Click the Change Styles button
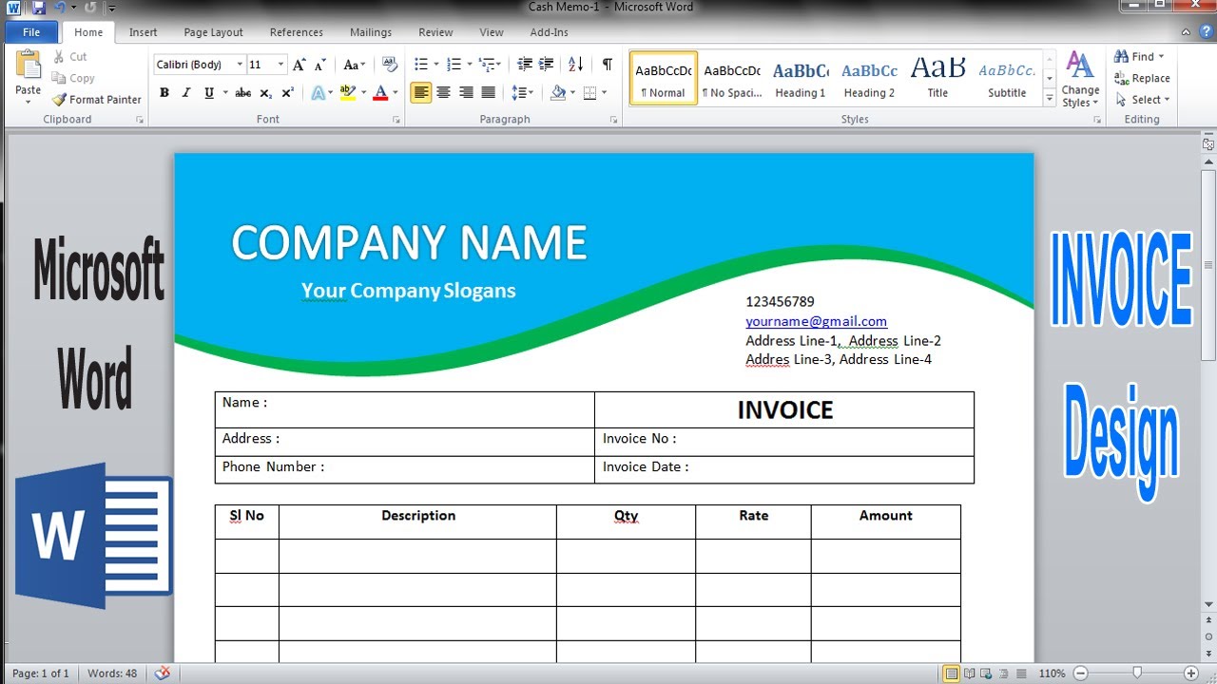 point(1080,80)
